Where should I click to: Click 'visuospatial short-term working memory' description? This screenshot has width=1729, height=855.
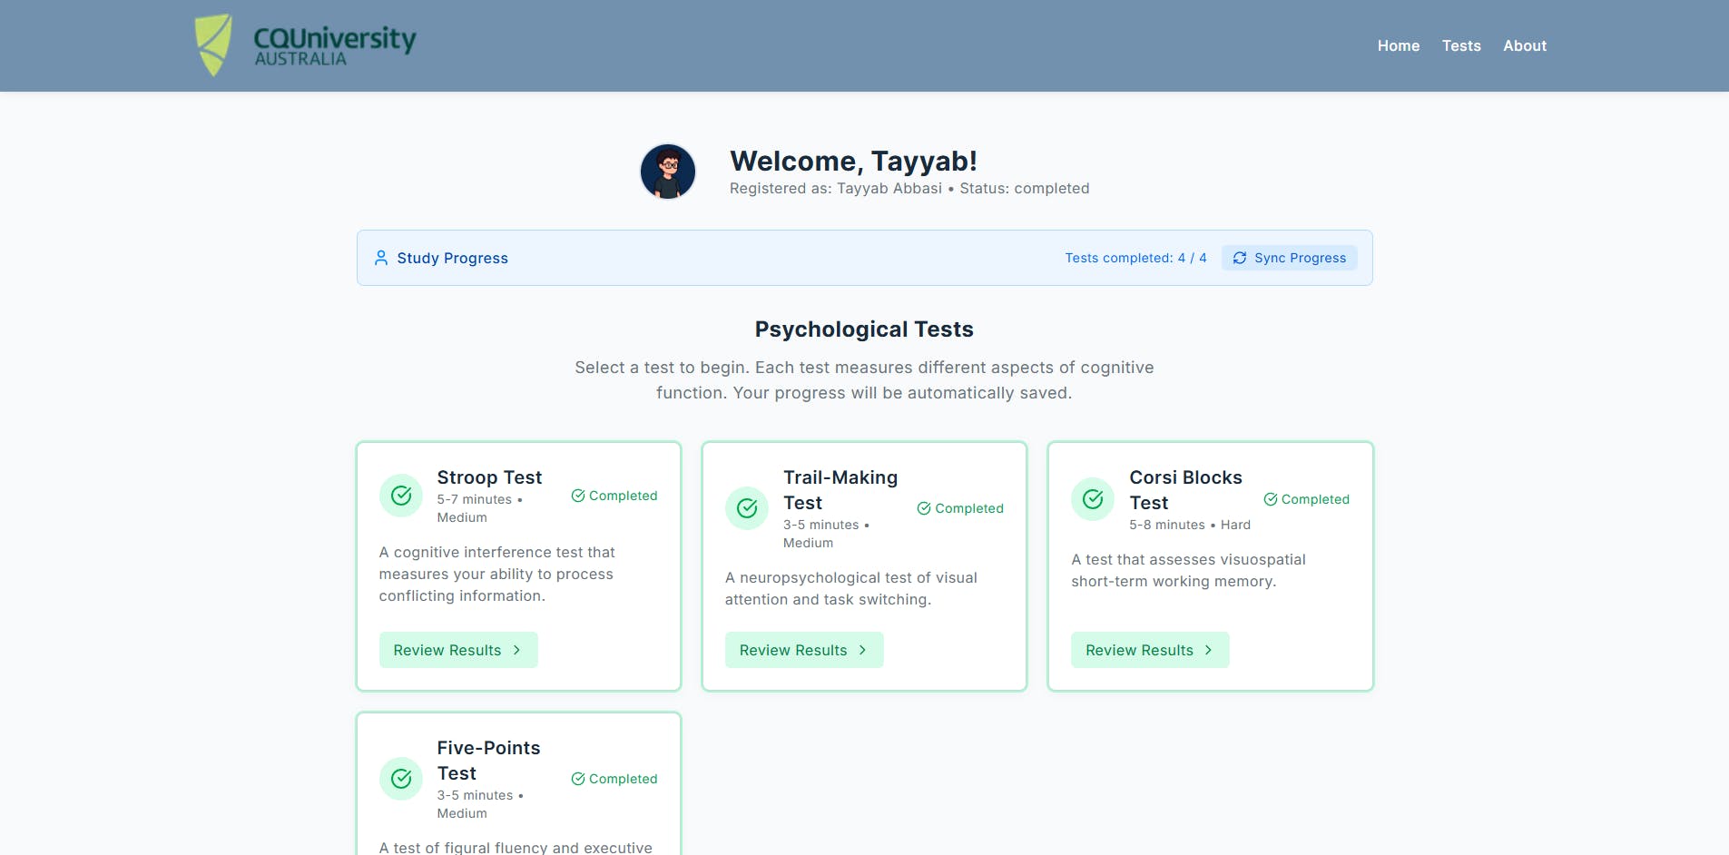coord(1188,570)
